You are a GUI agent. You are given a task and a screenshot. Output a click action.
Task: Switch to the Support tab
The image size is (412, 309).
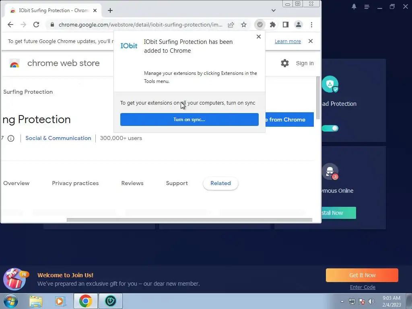(177, 183)
